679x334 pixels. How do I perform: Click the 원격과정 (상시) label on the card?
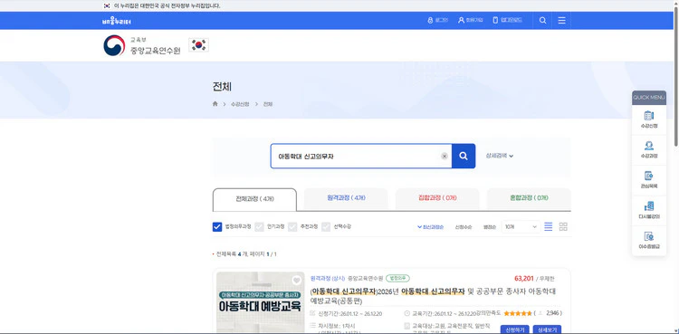(328, 278)
